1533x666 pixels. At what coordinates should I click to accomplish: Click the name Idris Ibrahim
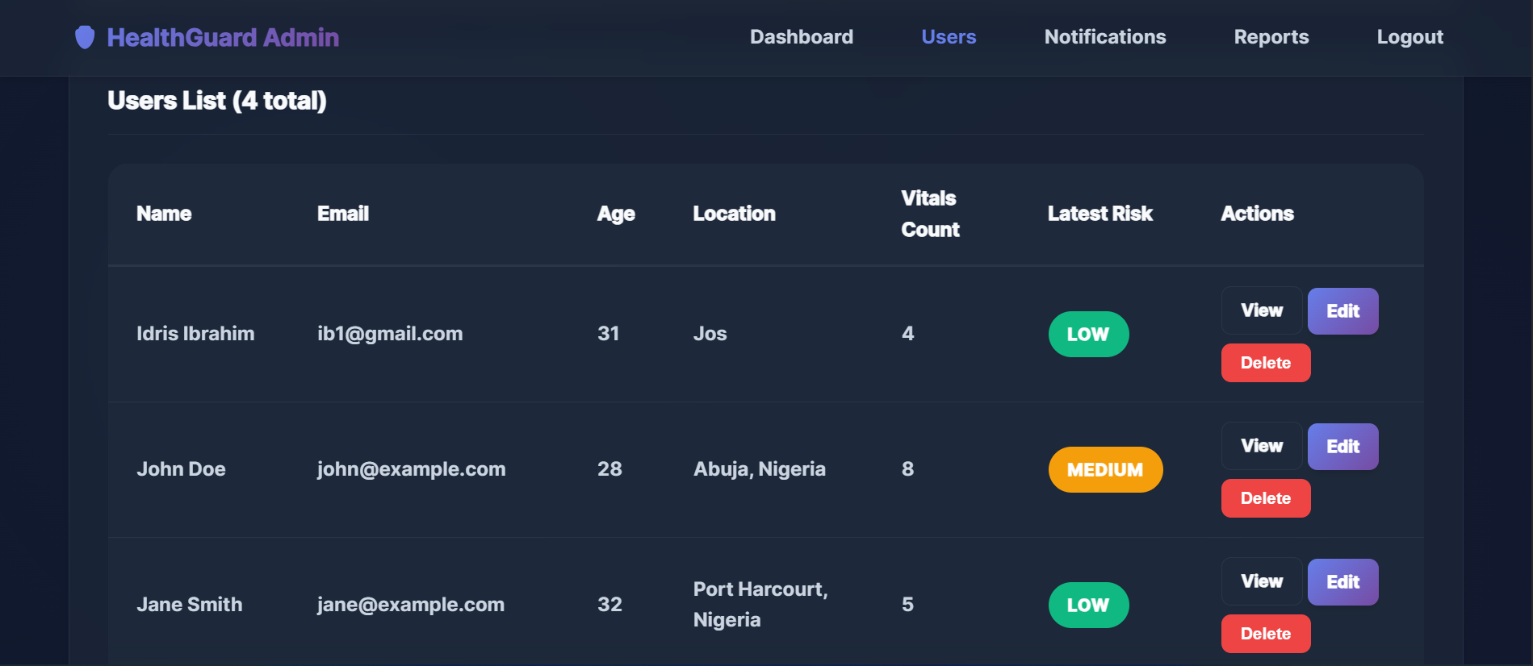pyautogui.click(x=195, y=334)
